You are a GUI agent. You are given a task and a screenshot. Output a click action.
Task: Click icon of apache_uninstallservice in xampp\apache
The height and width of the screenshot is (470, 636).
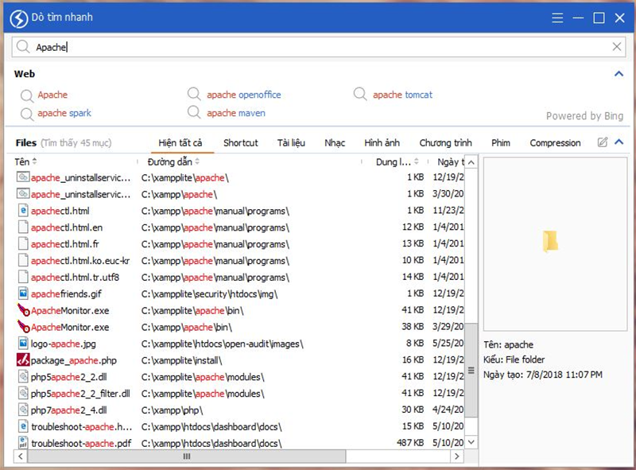tap(23, 193)
